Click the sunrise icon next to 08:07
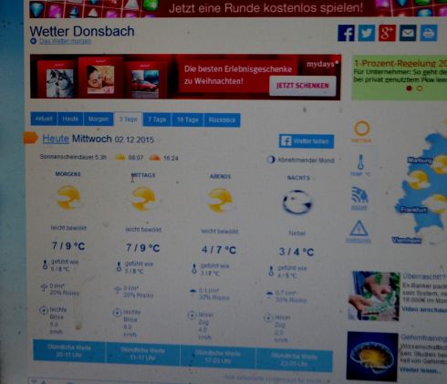 click(x=120, y=158)
